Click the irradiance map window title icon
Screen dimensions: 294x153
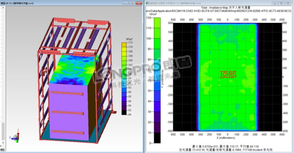tap(147, 3)
